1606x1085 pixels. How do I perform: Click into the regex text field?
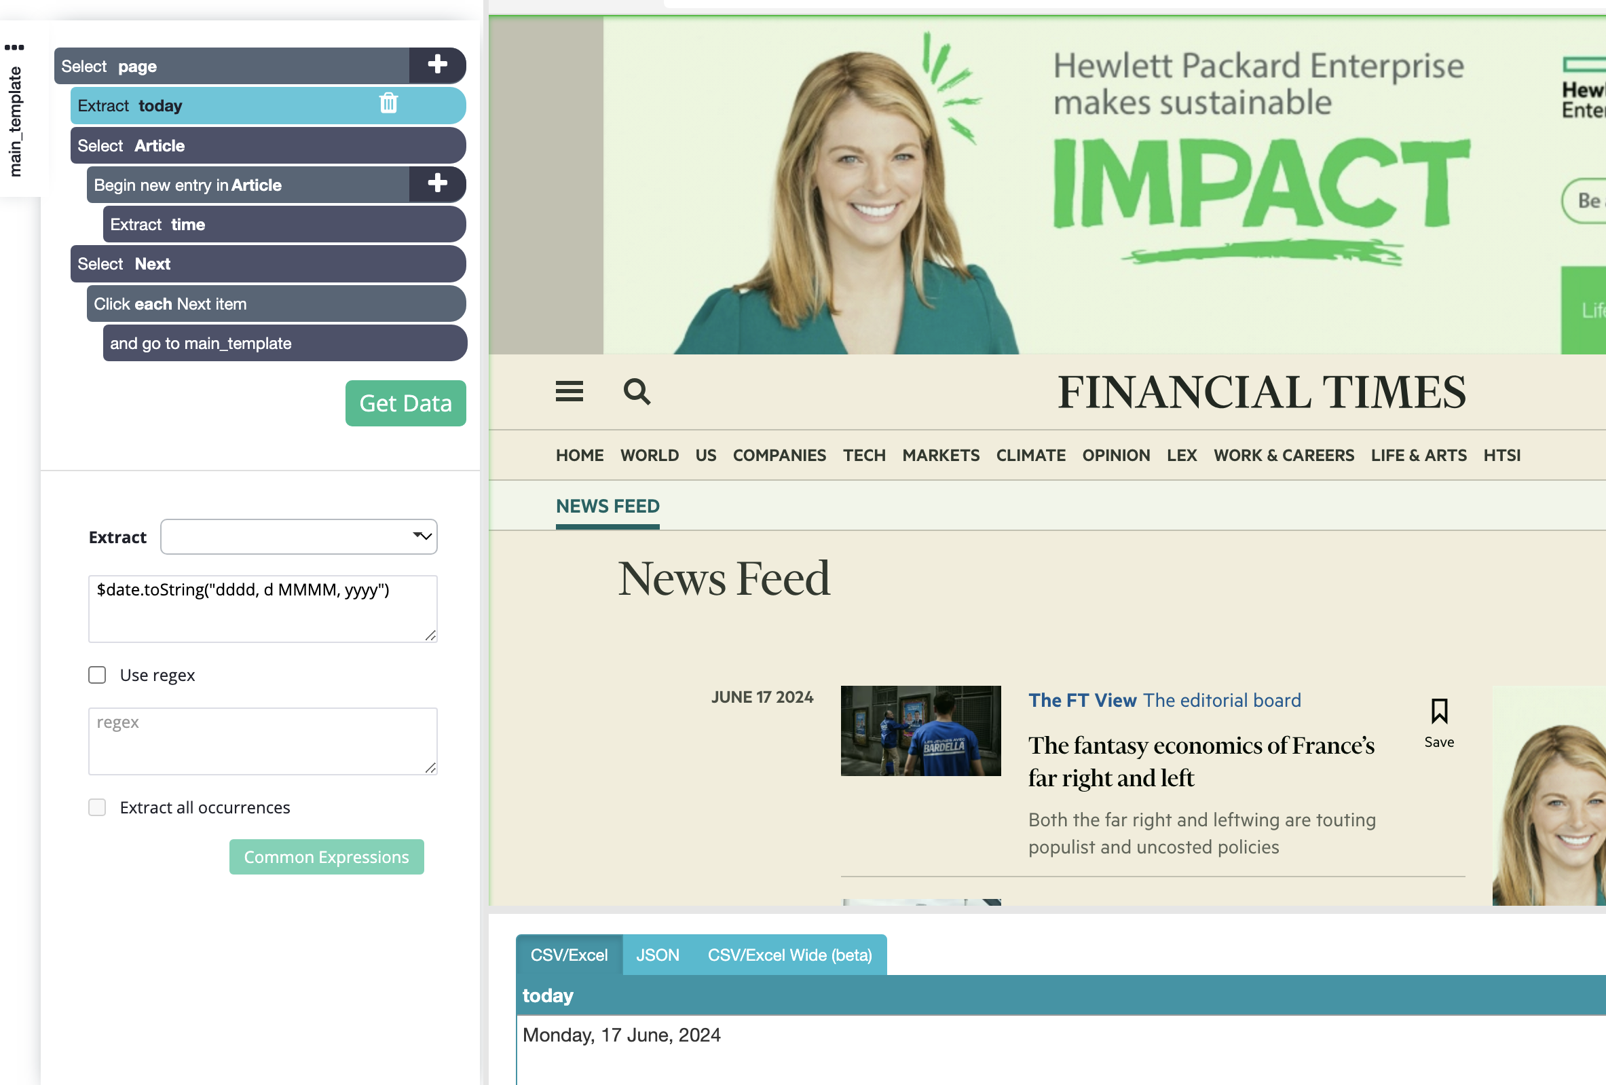(x=263, y=741)
